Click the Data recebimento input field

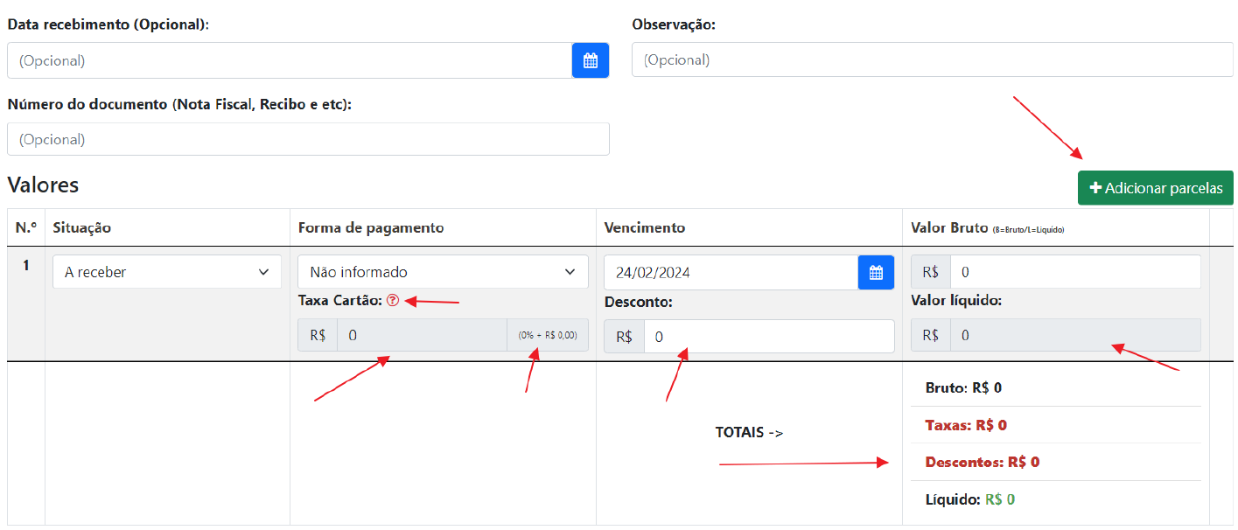tap(289, 60)
